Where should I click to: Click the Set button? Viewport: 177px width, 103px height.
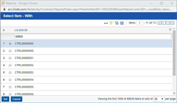(x=5, y=99)
